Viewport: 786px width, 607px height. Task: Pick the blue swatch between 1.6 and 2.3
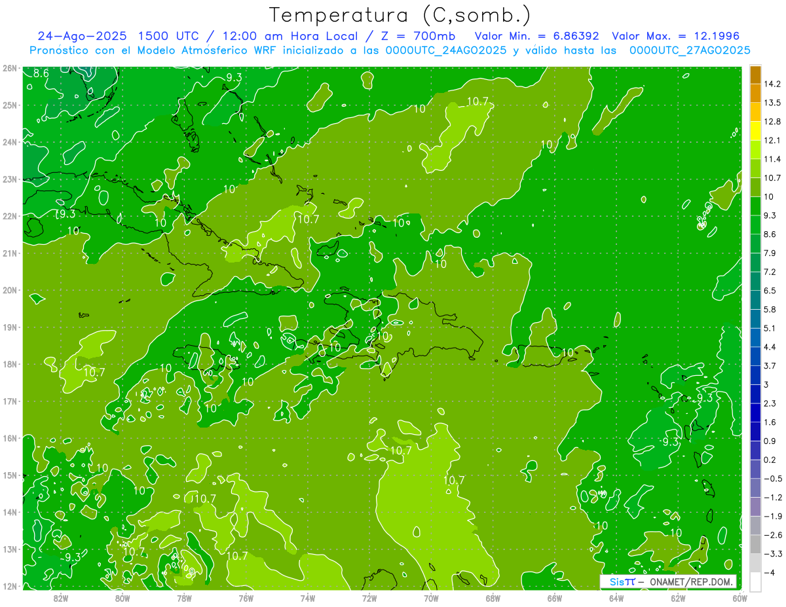click(755, 413)
